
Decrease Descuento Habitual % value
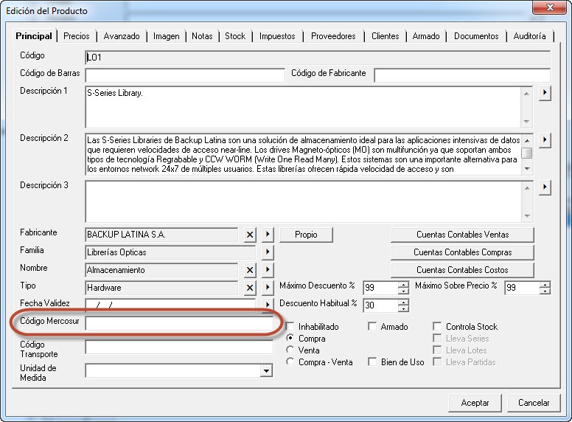click(x=403, y=308)
